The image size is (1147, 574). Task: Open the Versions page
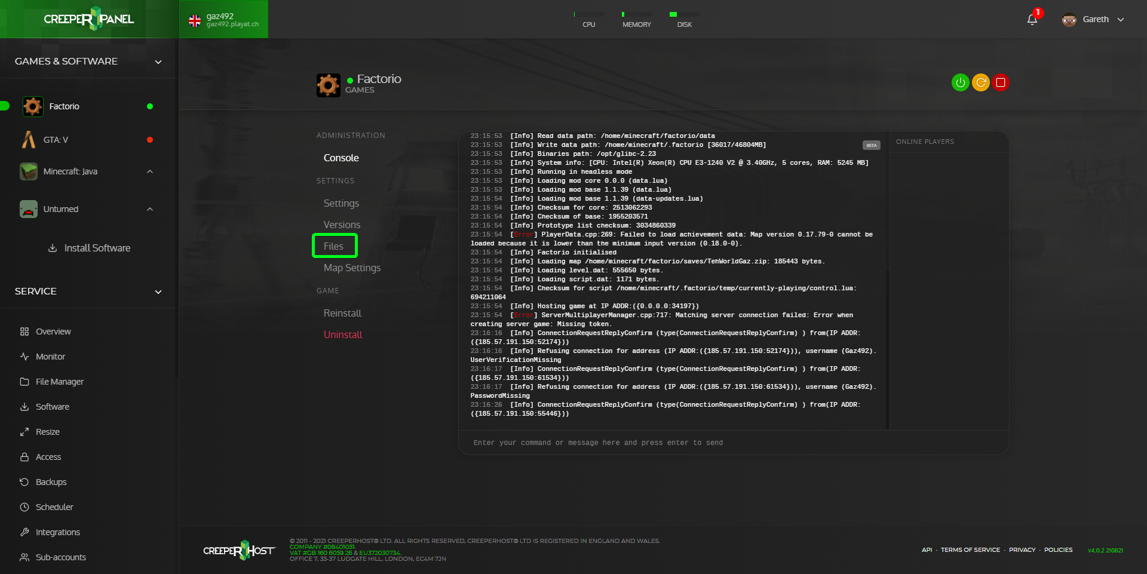(342, 225)
